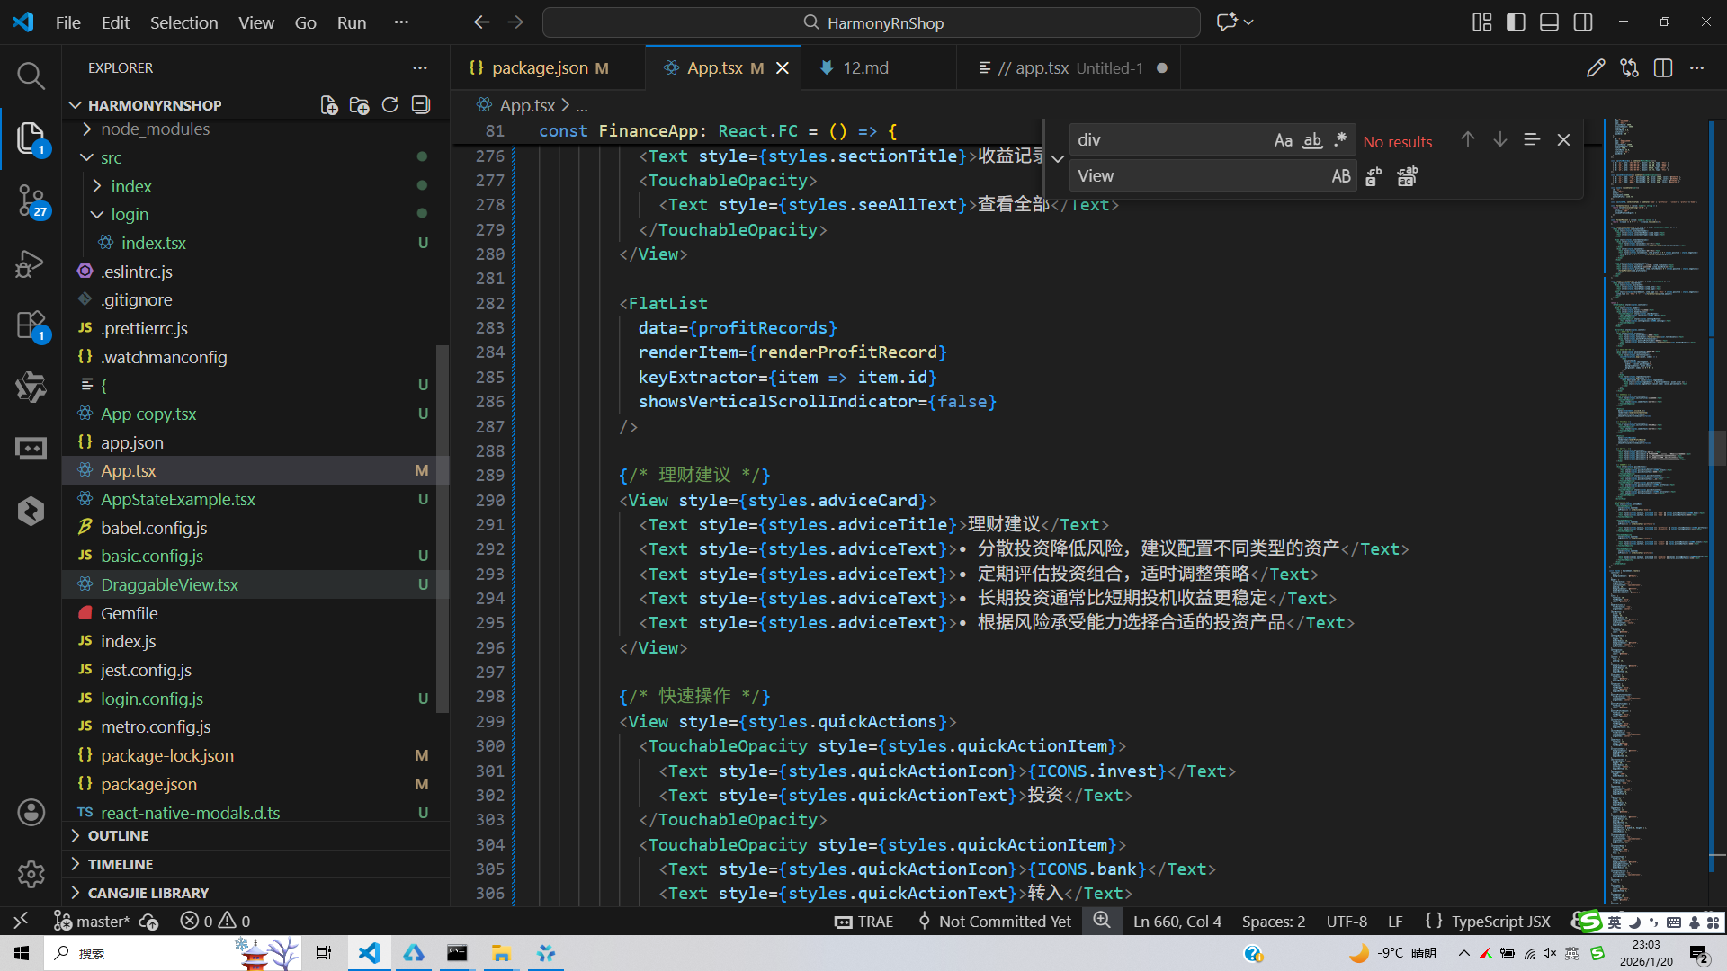Open the Selection menu

(183, 22)
